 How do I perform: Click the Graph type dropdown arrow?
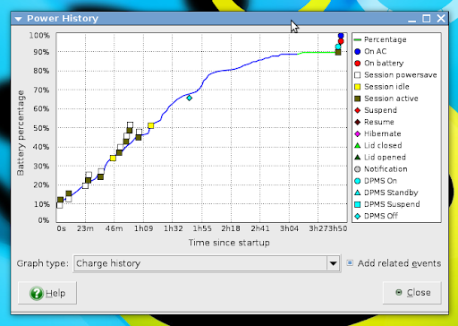tap(333, 263)
